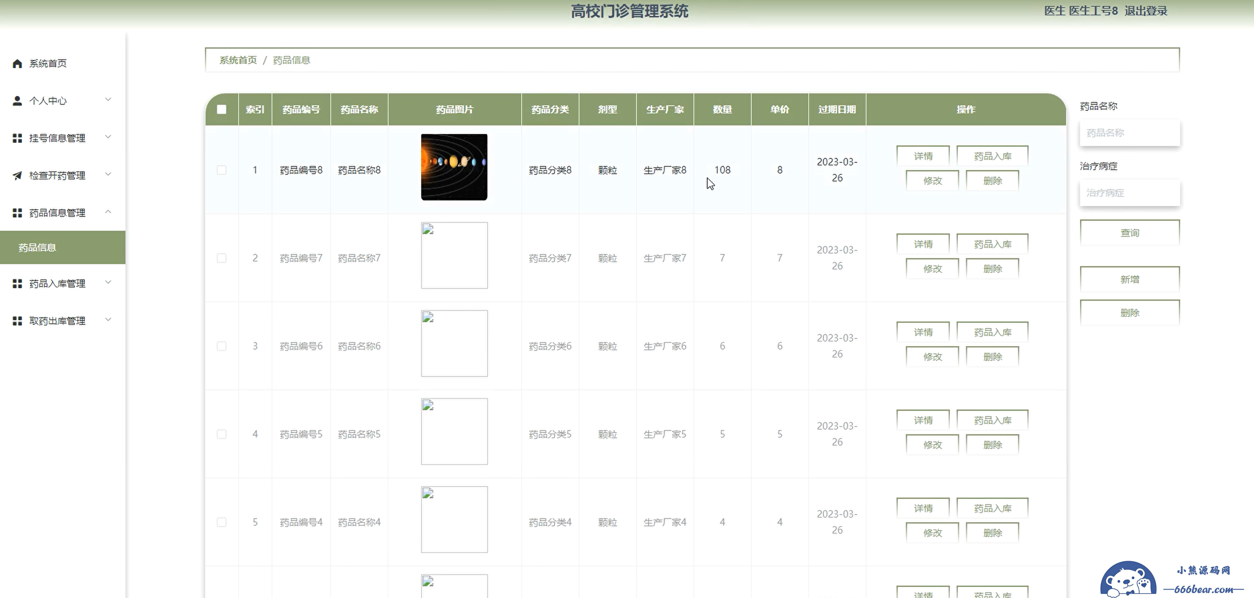
Task: Expand the 药品入库管理 chevron
Action: pos(108,282)
